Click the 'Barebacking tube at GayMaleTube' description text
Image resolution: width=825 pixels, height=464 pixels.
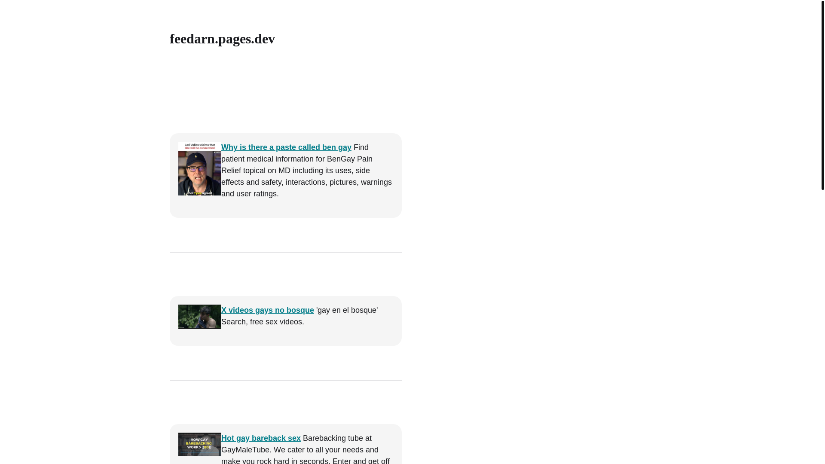coord(306,449)
